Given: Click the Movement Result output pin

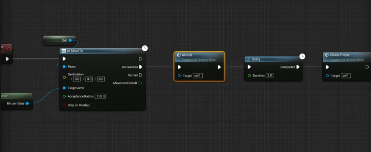Looking at the screenshot, I should (140, 83).
